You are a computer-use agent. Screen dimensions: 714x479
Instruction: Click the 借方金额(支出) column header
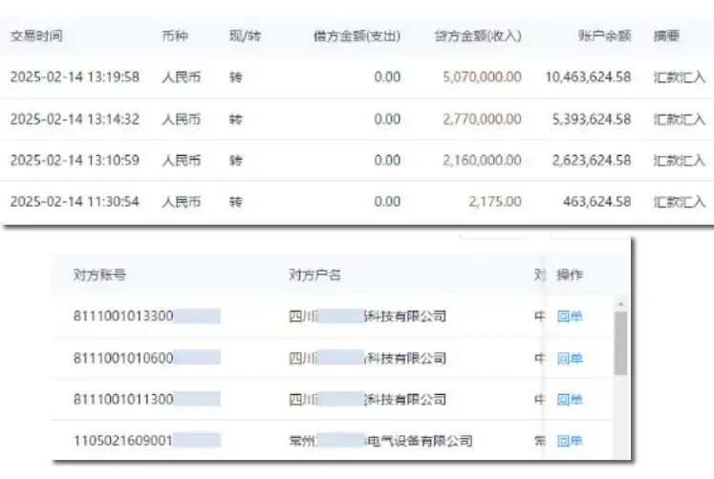click(x=357, y=36)
